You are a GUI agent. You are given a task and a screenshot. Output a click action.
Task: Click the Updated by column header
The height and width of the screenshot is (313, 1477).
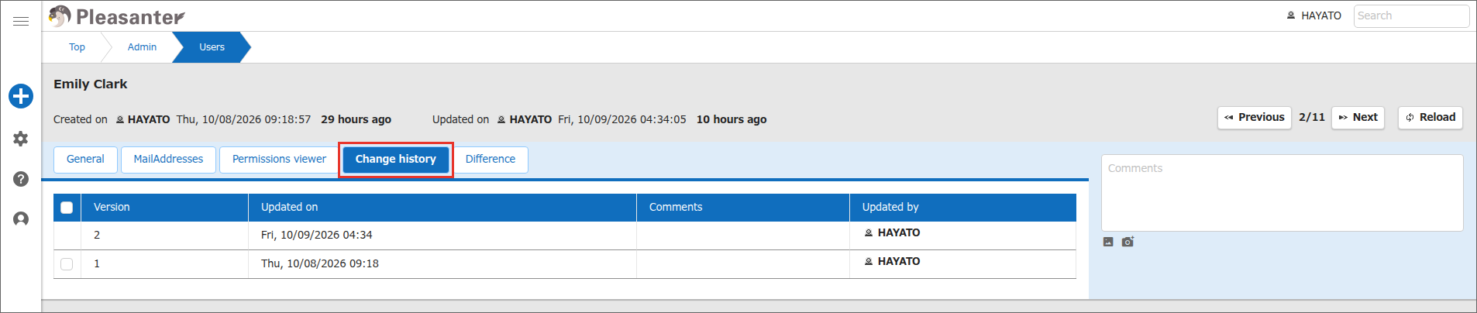pyautogui.click(x=963, y=208)
